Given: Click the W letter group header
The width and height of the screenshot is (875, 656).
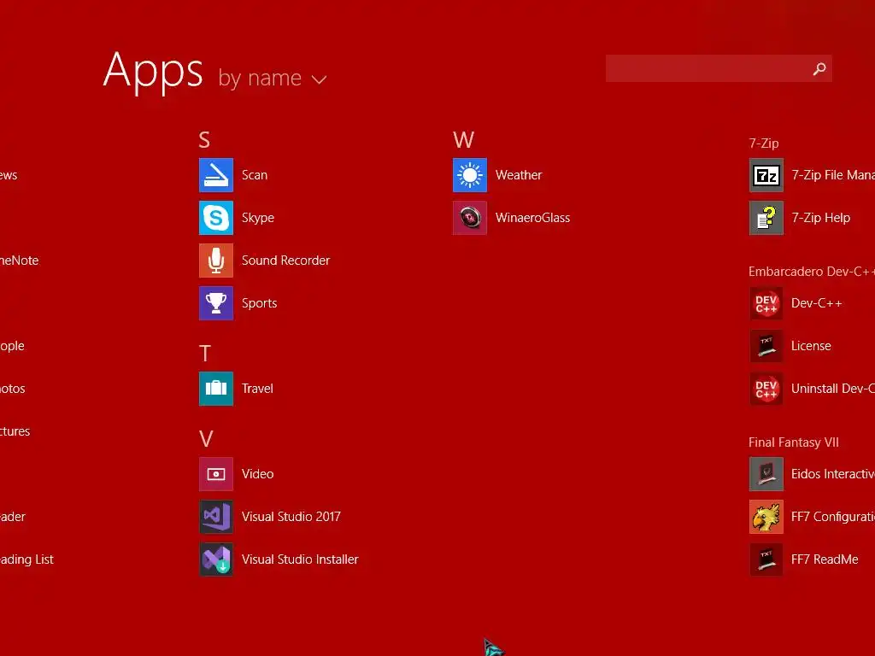Looking at the screenshot, I should point(464,140).
